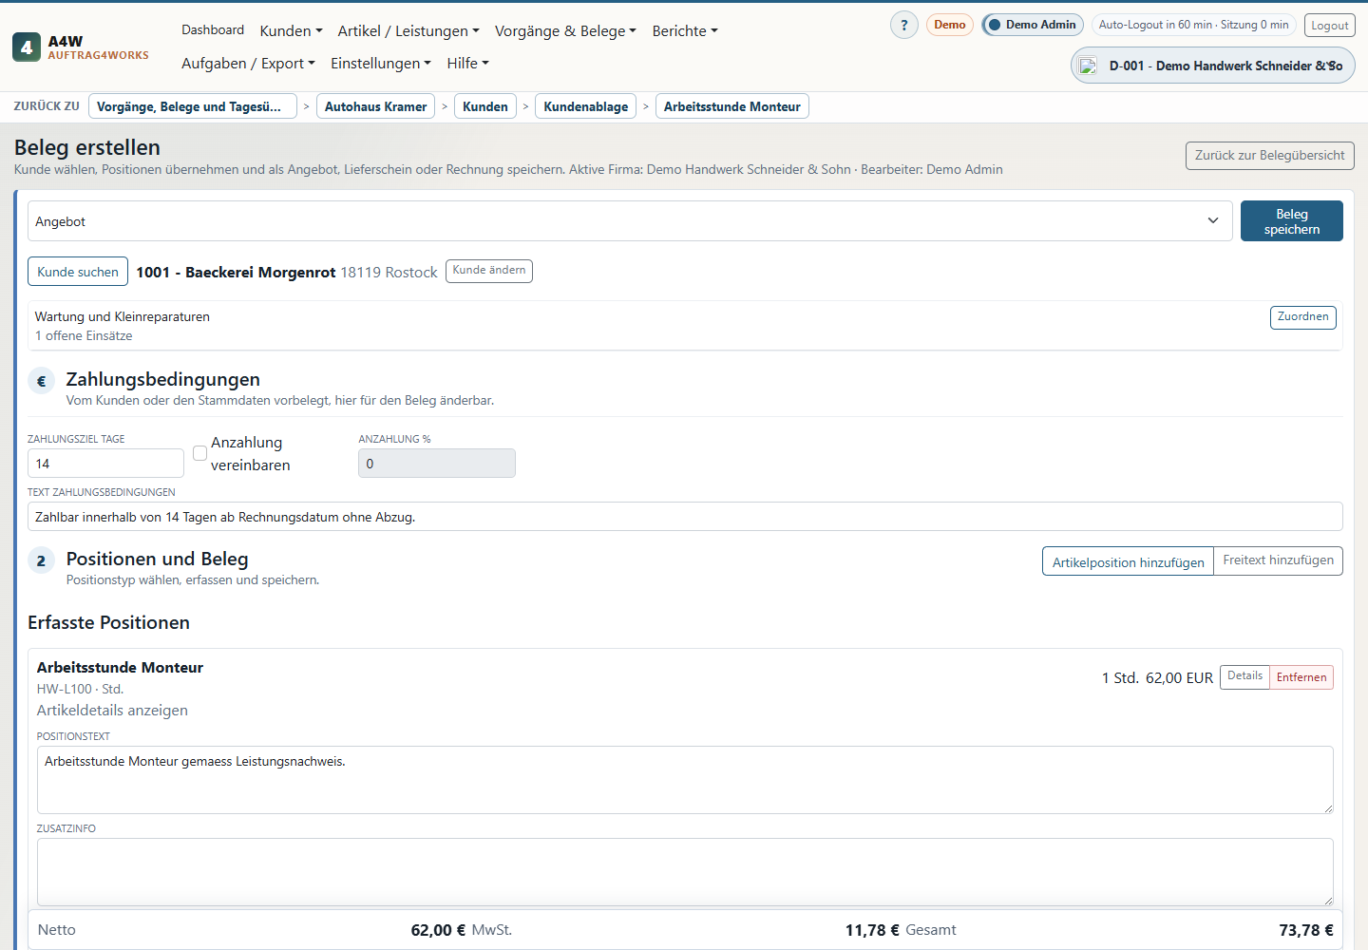
Task: Click the company logo image in D-001 badge
Action: [x=1088, y=66]
